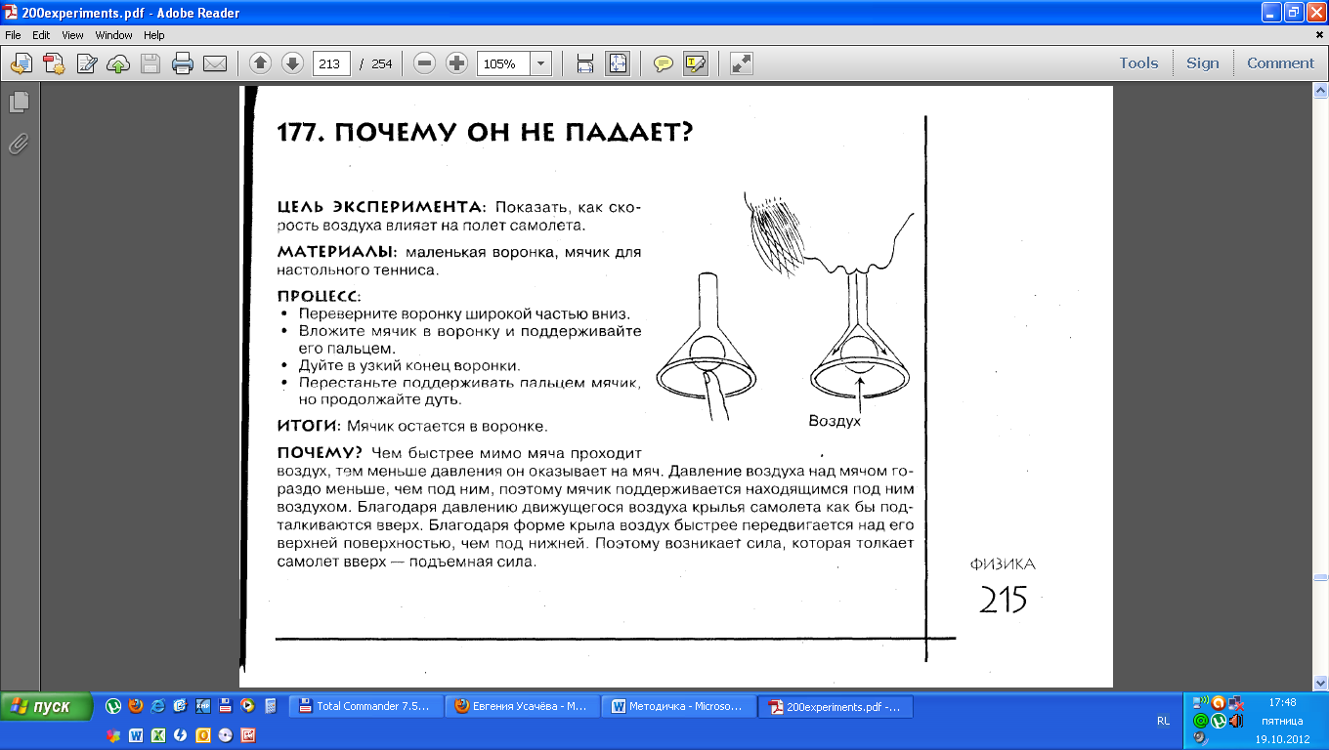The height and width of the screenshot is (750, 1329).
Task: Toggle the Highlight text tool
Action: 695,63
